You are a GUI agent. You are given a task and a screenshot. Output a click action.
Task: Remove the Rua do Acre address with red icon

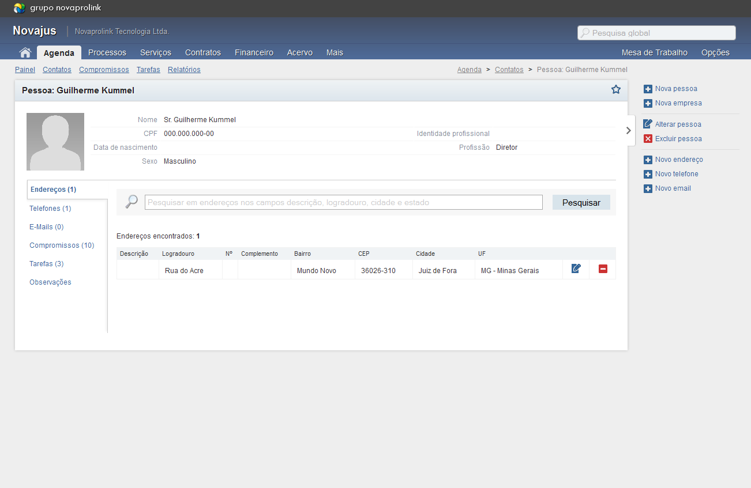click(603, 269)
